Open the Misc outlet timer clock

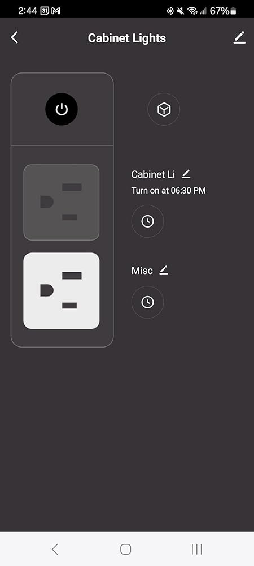[147, 302]
